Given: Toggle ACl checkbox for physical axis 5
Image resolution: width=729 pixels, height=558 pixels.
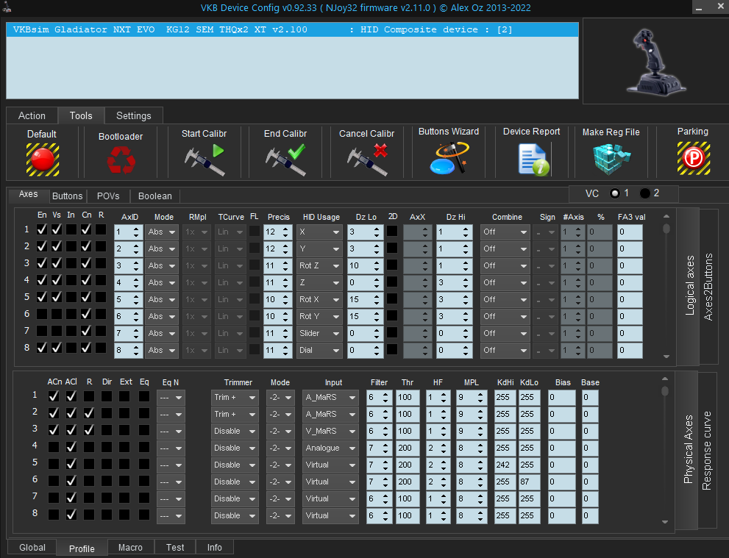Looking at the screenshot, I should [71, 464].
